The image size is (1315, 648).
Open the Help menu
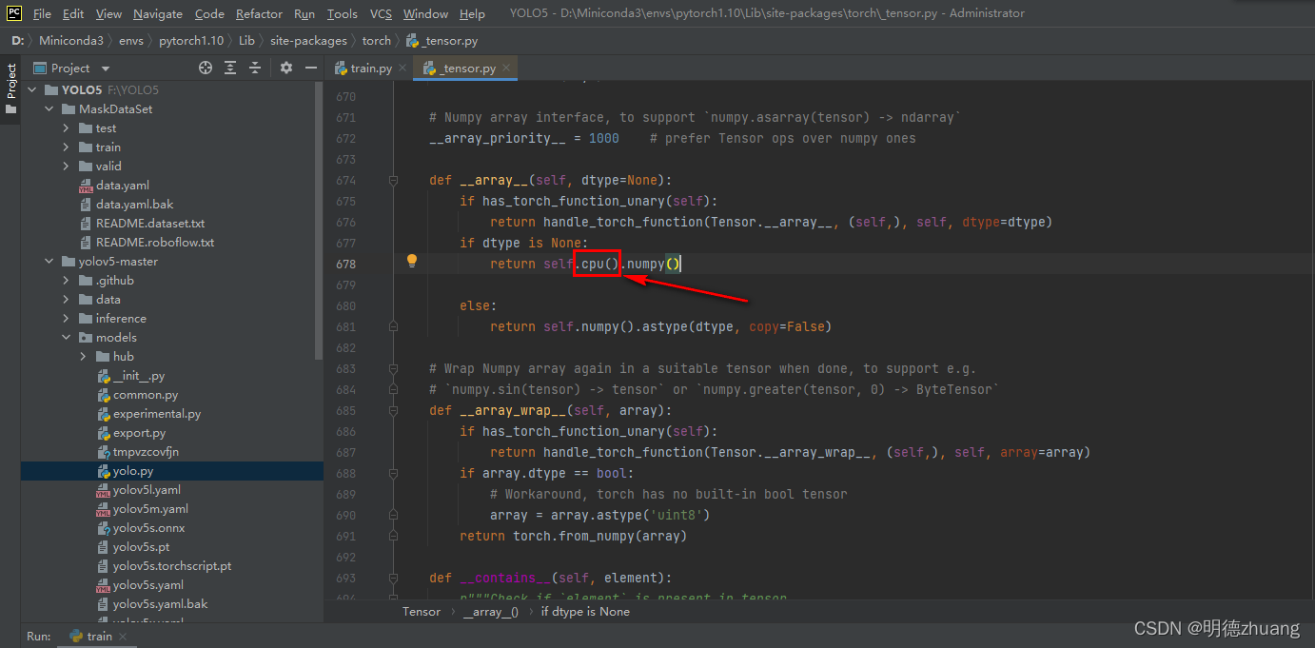point(472,13)
